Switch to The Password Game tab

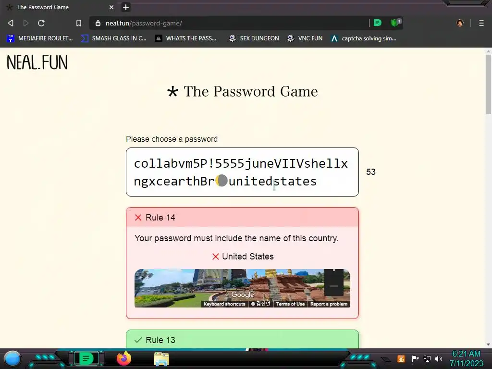(x=60, y=7)
